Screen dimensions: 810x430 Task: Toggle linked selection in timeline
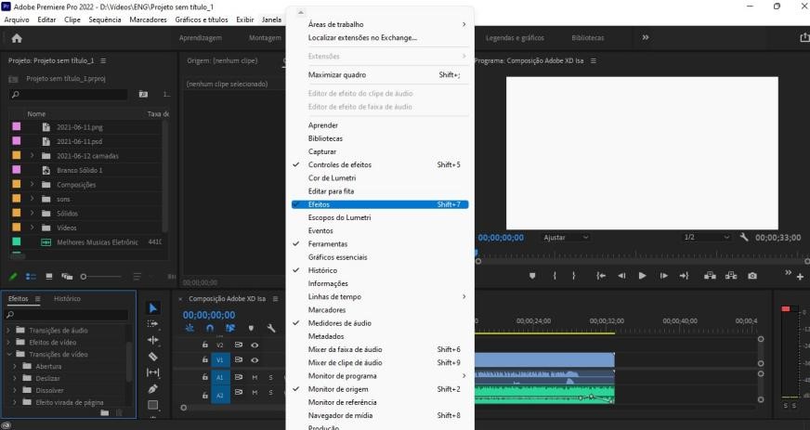pos(230,329)
